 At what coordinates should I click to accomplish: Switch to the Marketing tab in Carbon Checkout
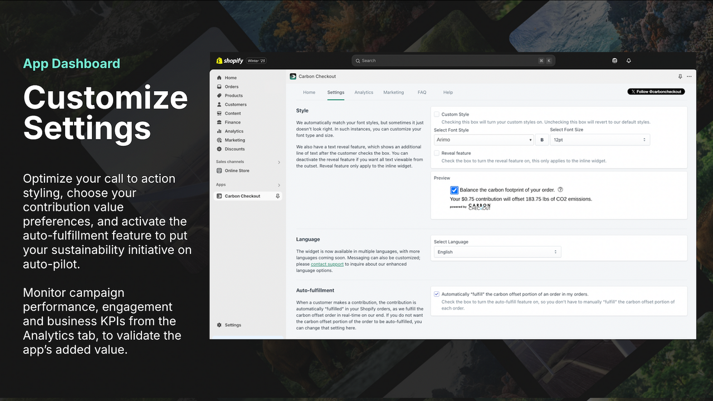[394, 92]
